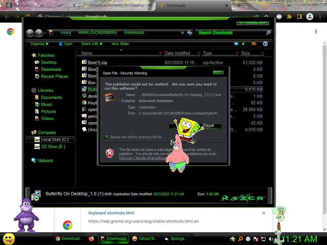This screenshot has width=327, height=245.
Task: Select Local Disk (C:) in sidebar
Action: coord(50,139)
